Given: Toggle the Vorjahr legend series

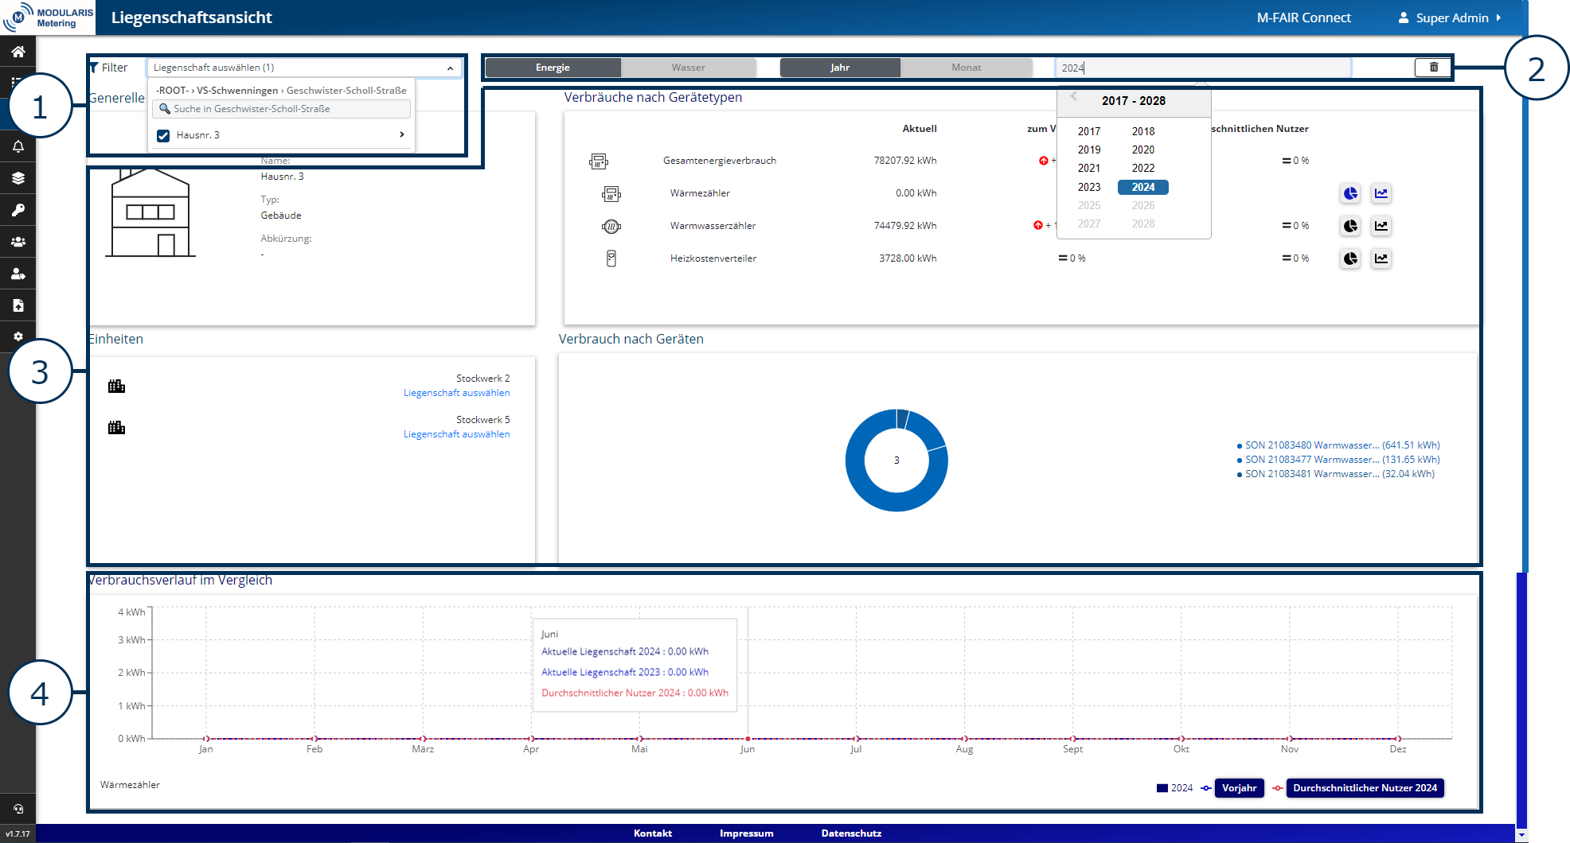Looking at the screenshot, I should [x=1239, y=788].
